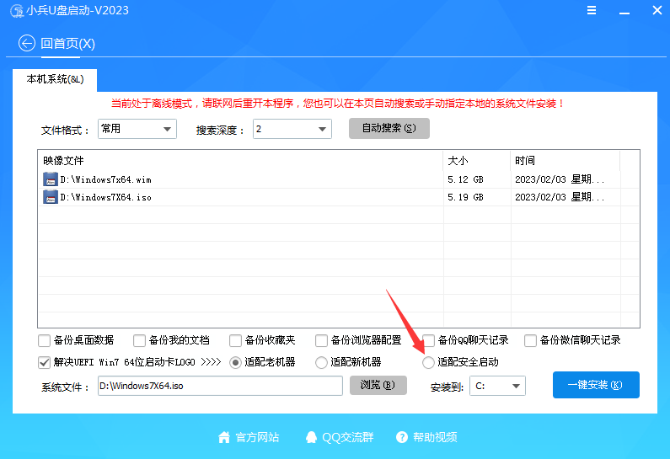The height and width of the screenshot is (459, 670).
Task: Check 备份微信聊天记录 option
Action: (x=530, y=341)
